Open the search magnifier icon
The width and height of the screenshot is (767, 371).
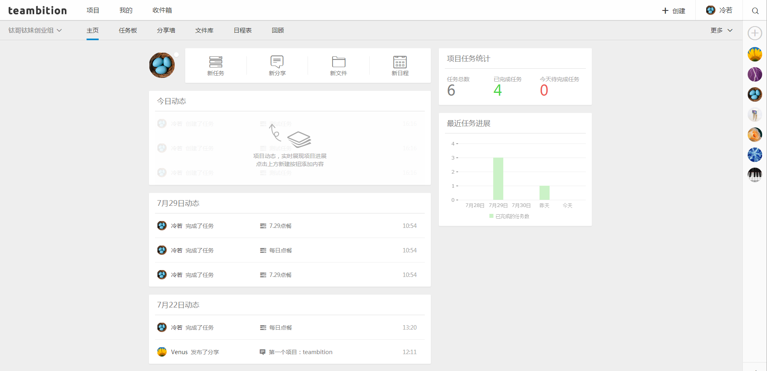point(755,10)
